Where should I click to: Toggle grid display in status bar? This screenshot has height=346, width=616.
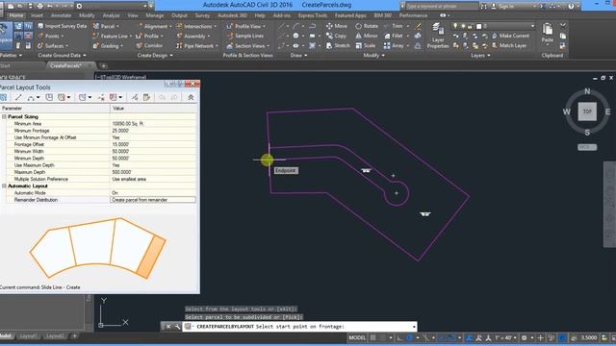click(x=372, y=337)
